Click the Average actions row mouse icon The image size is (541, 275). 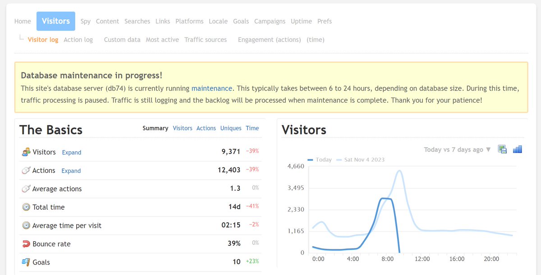point(26,189)
